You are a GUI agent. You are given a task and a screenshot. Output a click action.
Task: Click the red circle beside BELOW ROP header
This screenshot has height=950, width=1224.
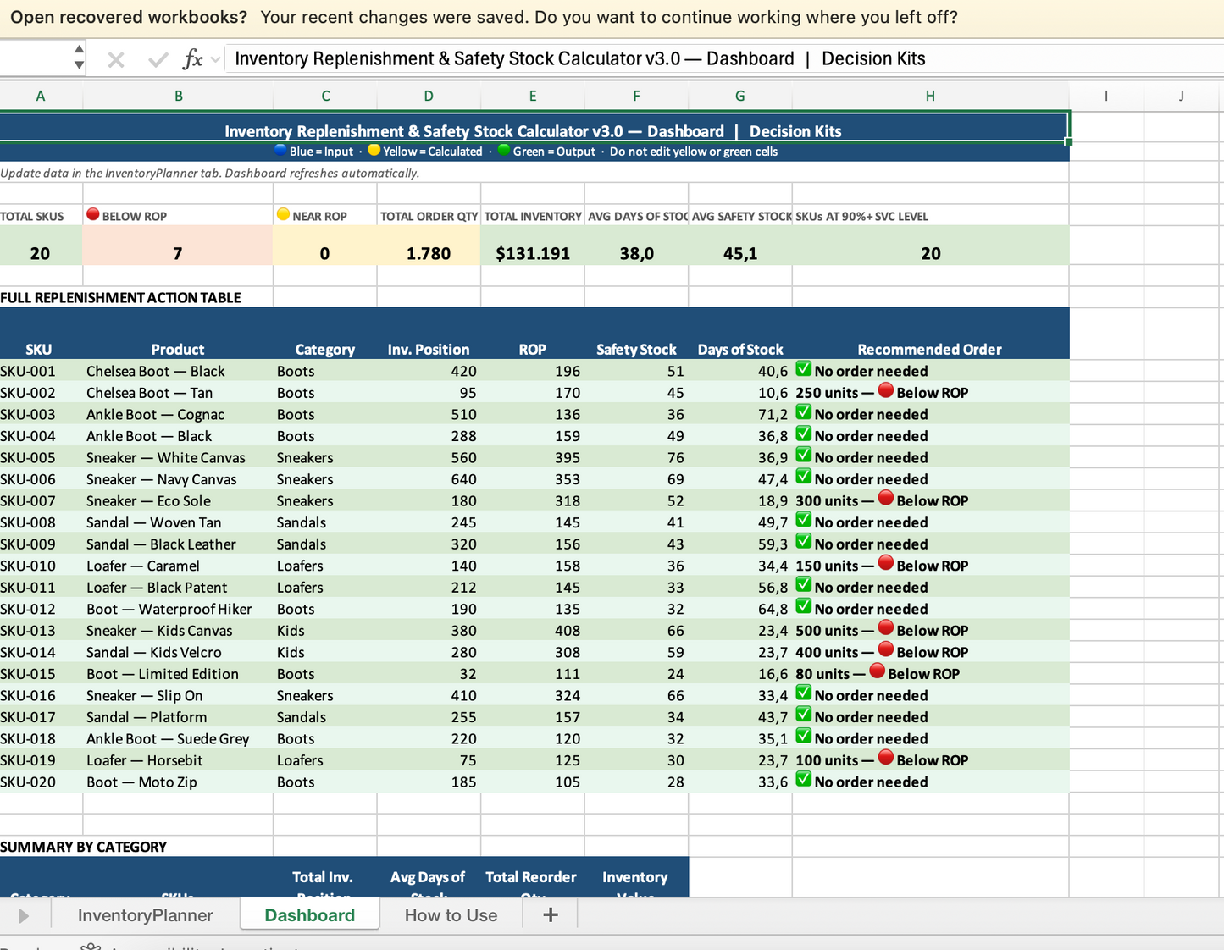pyautogui.click(x=93, y=215)
